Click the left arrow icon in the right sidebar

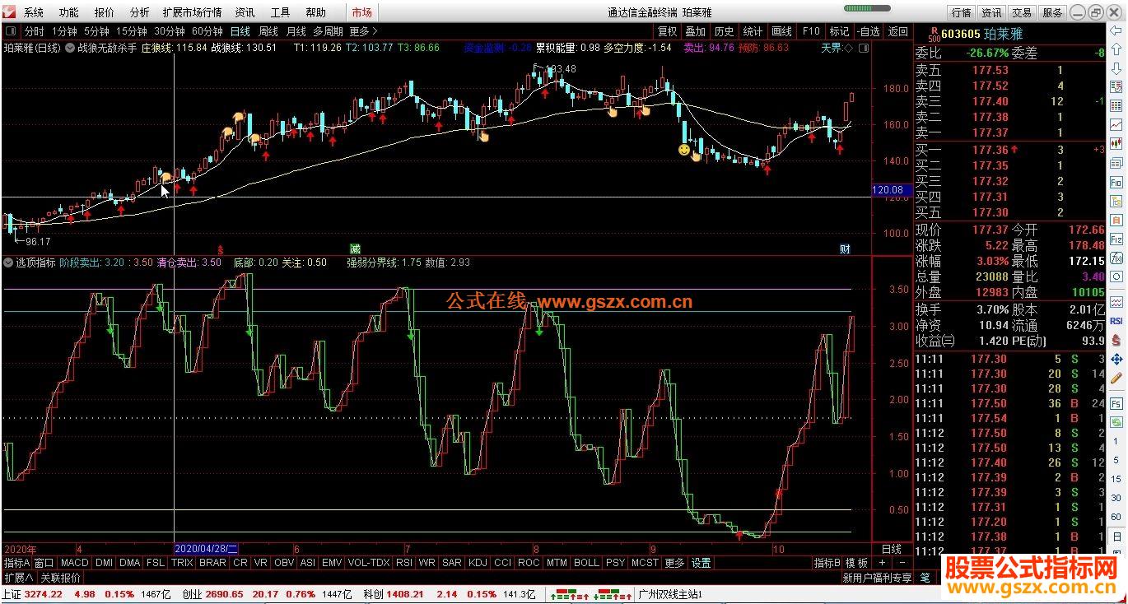1116,31
